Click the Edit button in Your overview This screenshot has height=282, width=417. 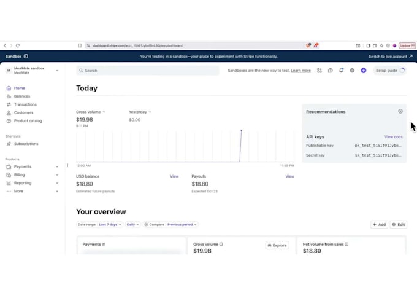click(399, 225)
